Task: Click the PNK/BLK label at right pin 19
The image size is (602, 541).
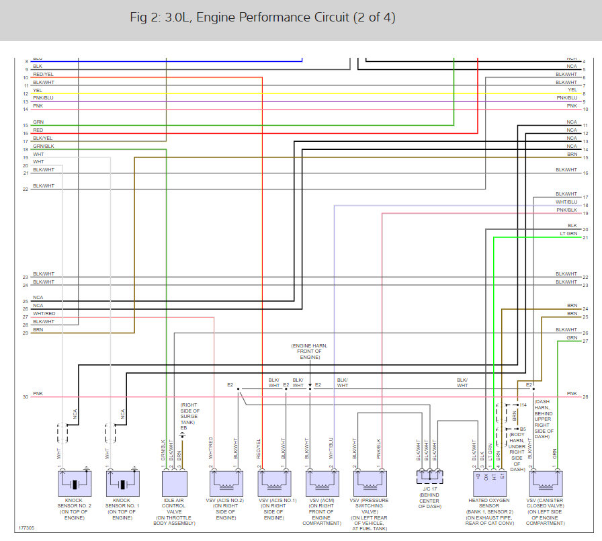Action: click(567, 210)
